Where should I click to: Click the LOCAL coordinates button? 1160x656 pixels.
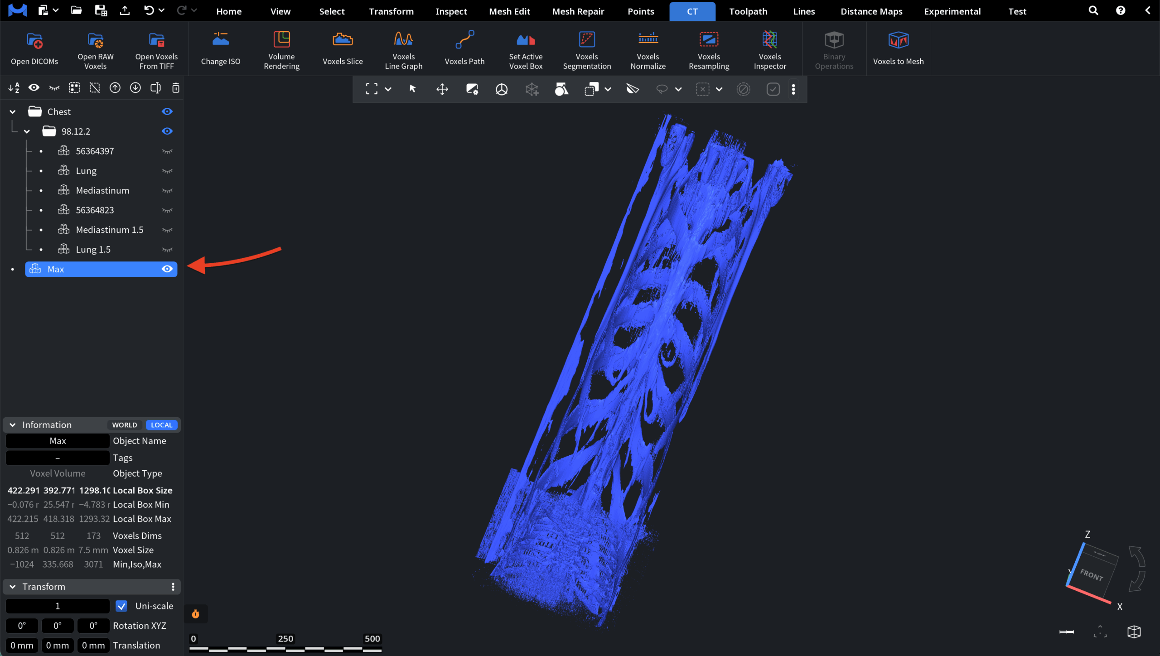(161, 425)
